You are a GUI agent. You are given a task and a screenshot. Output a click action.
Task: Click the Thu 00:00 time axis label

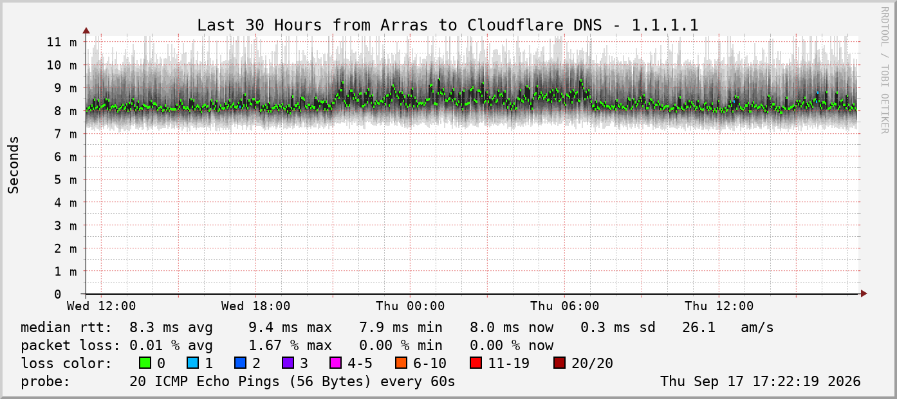(x=411, y=306)
